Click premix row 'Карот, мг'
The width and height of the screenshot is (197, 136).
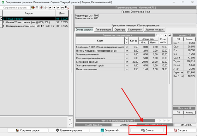(184, 72)
